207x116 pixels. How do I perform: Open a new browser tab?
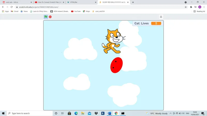133,2
